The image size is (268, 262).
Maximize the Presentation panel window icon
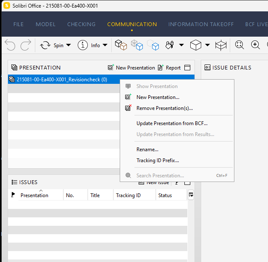click(187, 68)
